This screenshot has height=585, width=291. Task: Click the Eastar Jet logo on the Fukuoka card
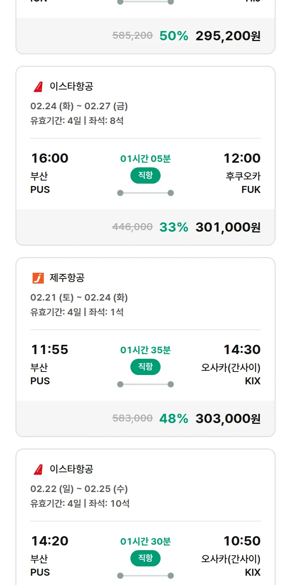point(38,86)
